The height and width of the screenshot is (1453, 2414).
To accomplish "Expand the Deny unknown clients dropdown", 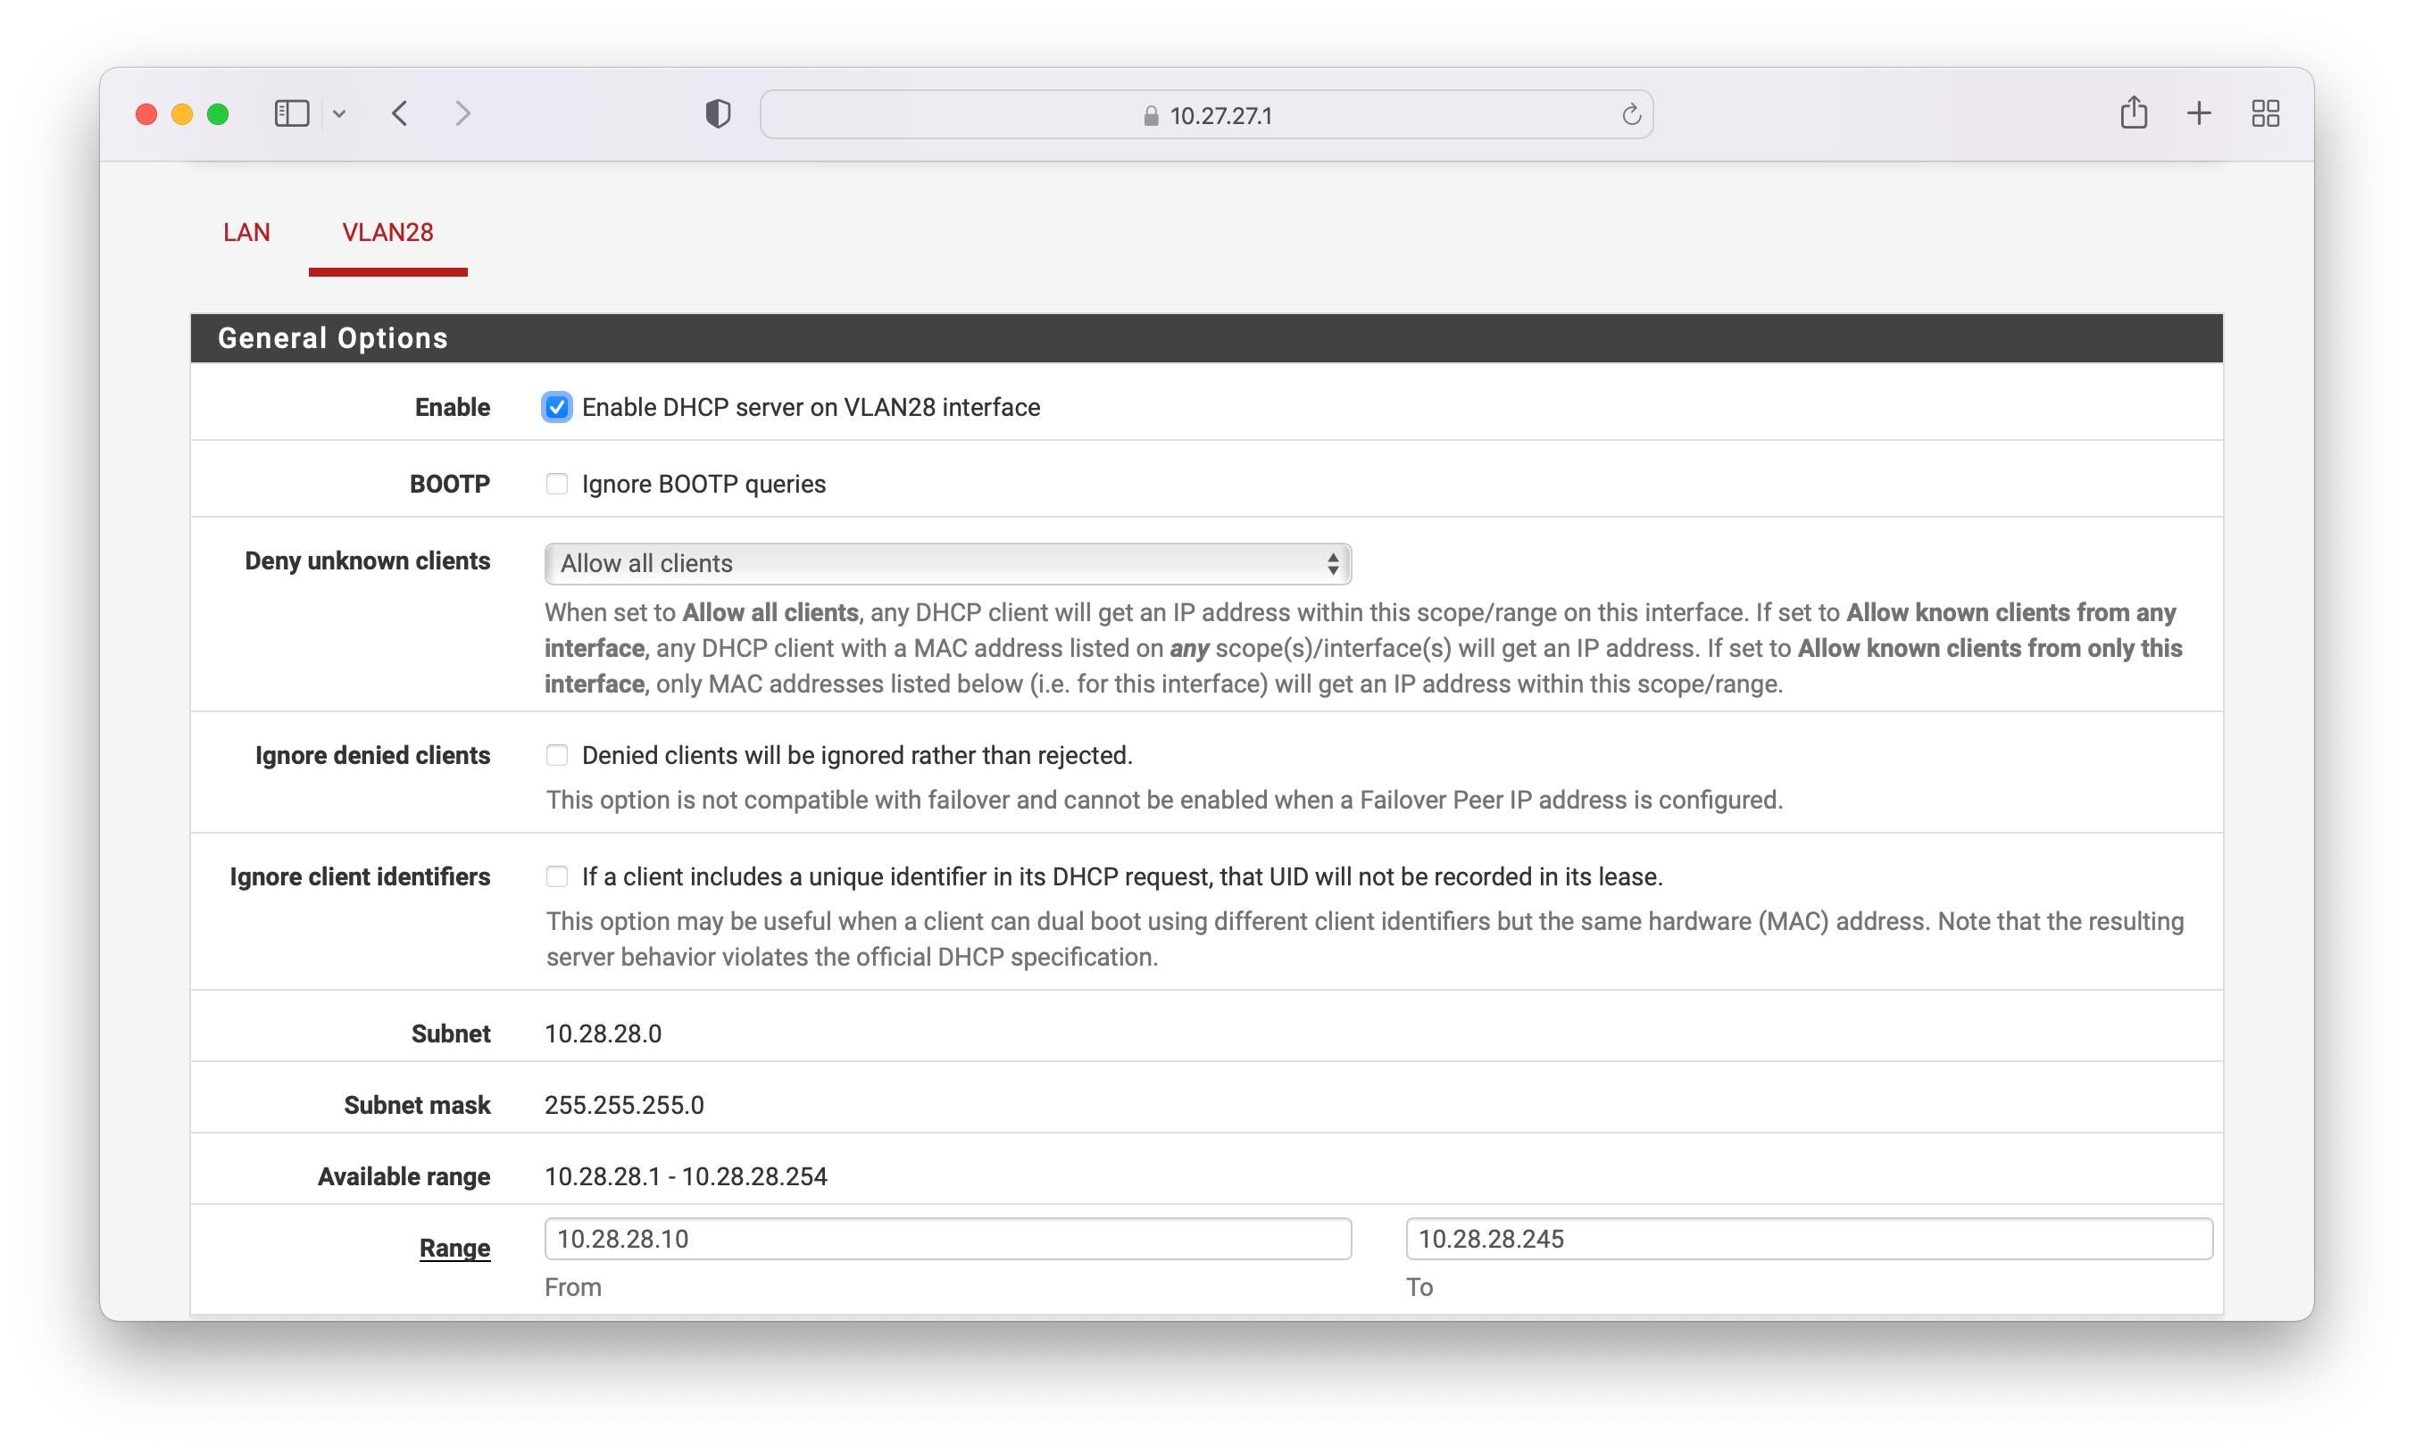I will click(947, 563).
